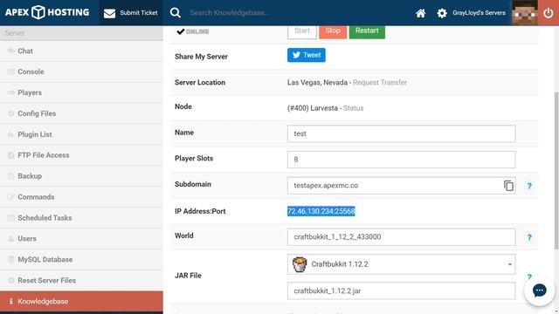Click the FTP File Access icon

tap(11, 155)
